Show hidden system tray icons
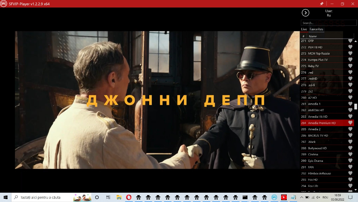The image size is (358, 202). click(301, 197)
